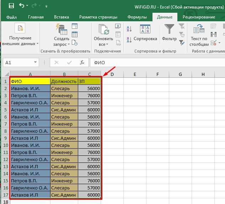
Task: Open the Файл tab
Action: 11,17
